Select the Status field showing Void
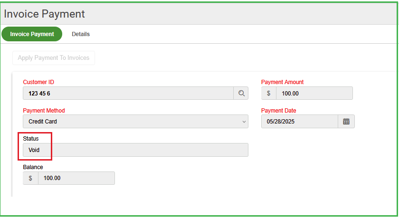The height and width of the screenshot is (219, 399). [x=135, y=150]
